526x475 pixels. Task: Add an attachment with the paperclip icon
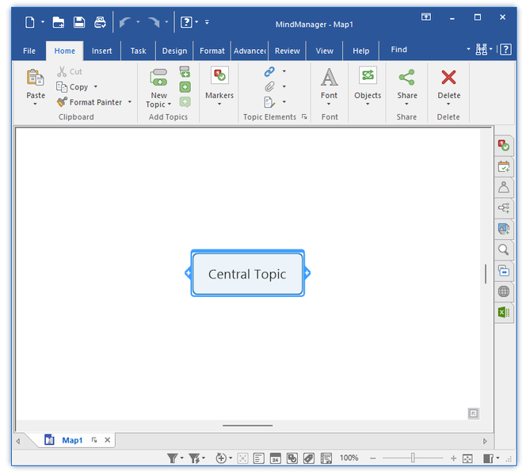269,86
